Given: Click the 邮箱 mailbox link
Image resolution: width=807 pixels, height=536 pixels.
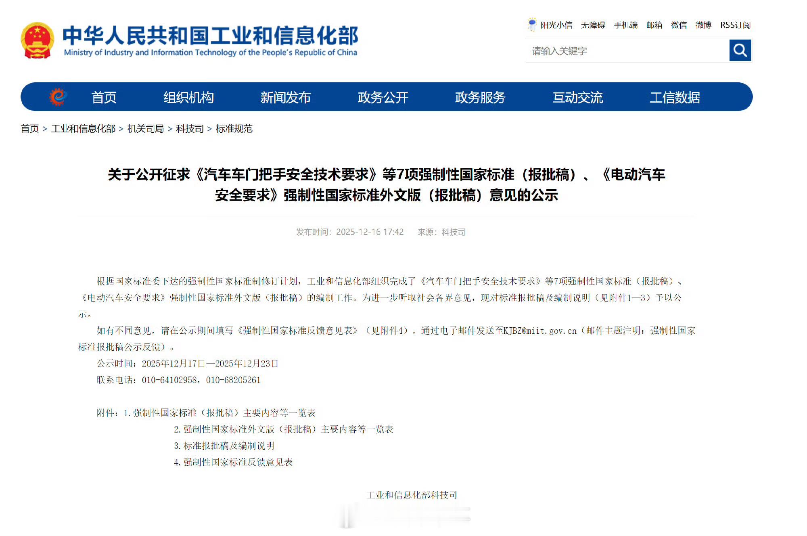Looking at the screenshot, I should tap(654, 25).
